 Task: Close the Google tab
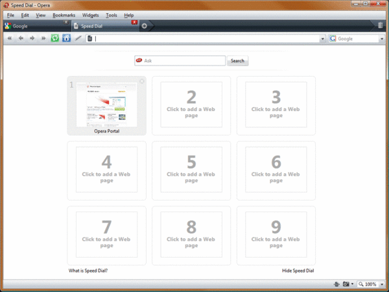pos(66,22)
